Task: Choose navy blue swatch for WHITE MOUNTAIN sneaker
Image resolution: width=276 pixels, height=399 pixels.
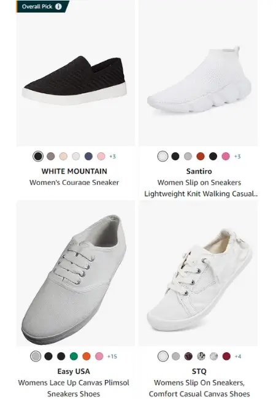Action: [x=88, y=157]
